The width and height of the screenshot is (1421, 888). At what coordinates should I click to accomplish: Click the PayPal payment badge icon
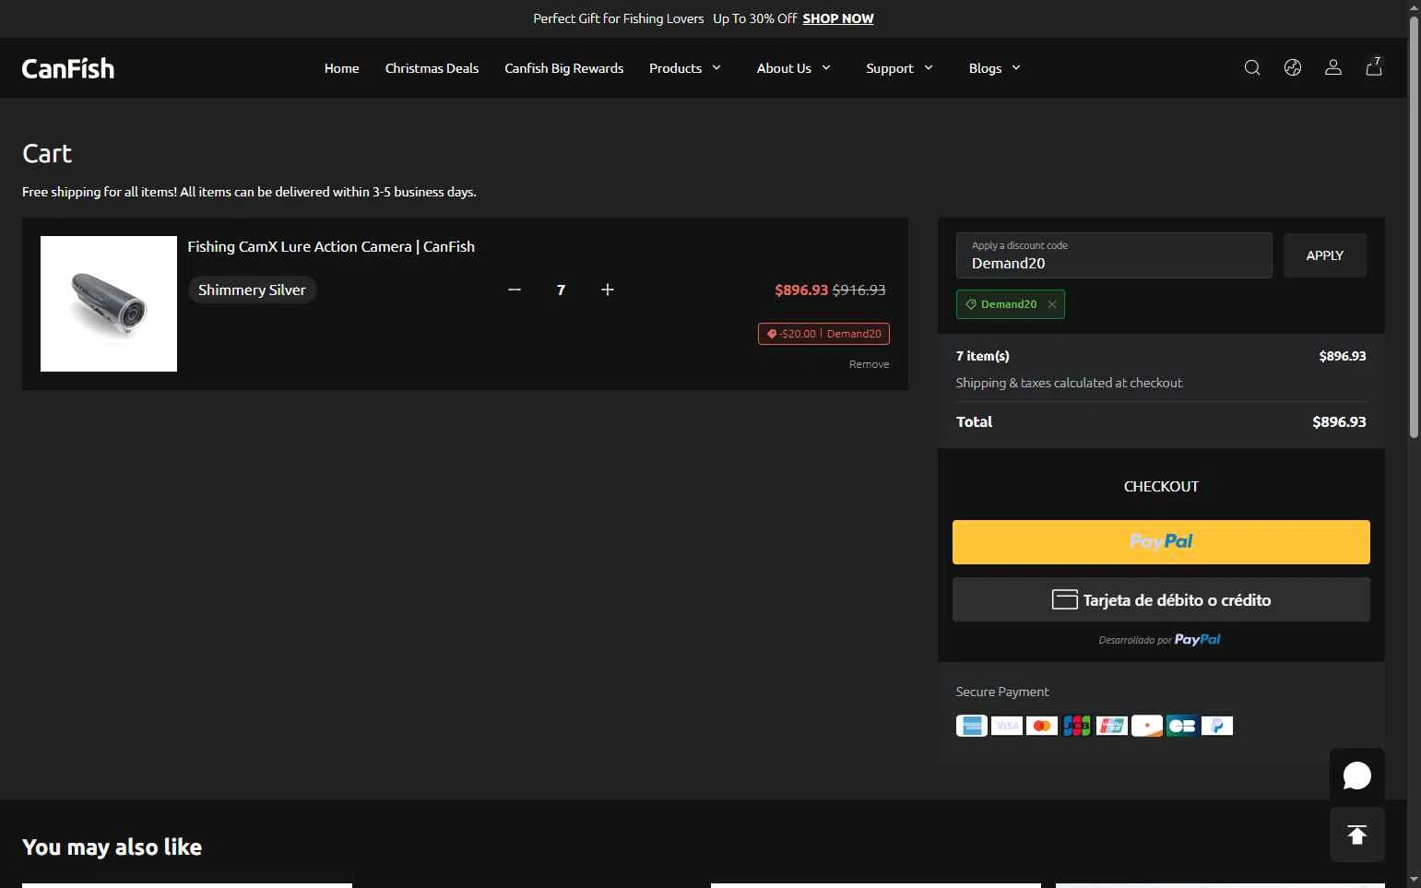tap(1217, 726)
